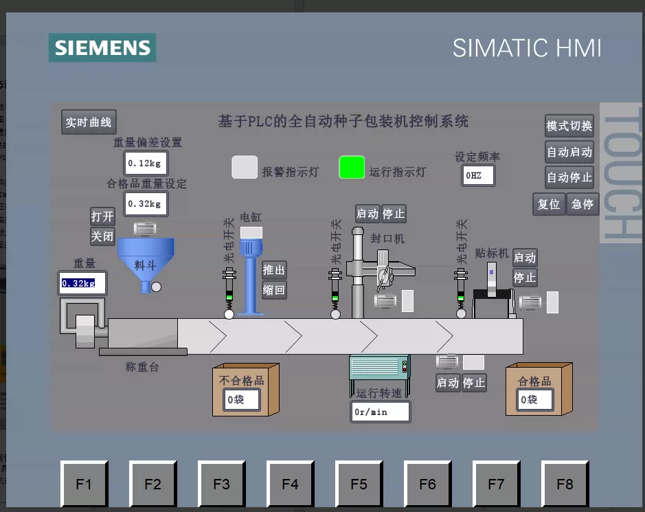The height and width of the screenshot is (512, 645).
Task: Click 打开 to open the hopper
Action: [102, 216]
